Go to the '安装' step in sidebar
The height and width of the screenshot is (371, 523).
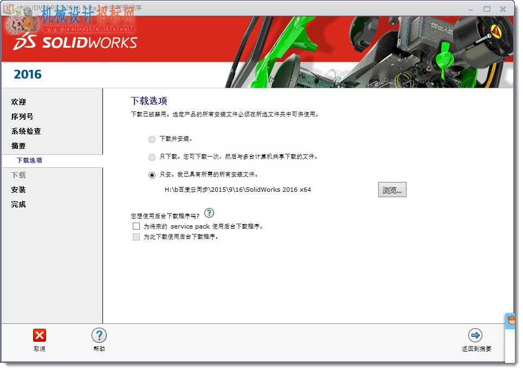click(x=18, y=190)
